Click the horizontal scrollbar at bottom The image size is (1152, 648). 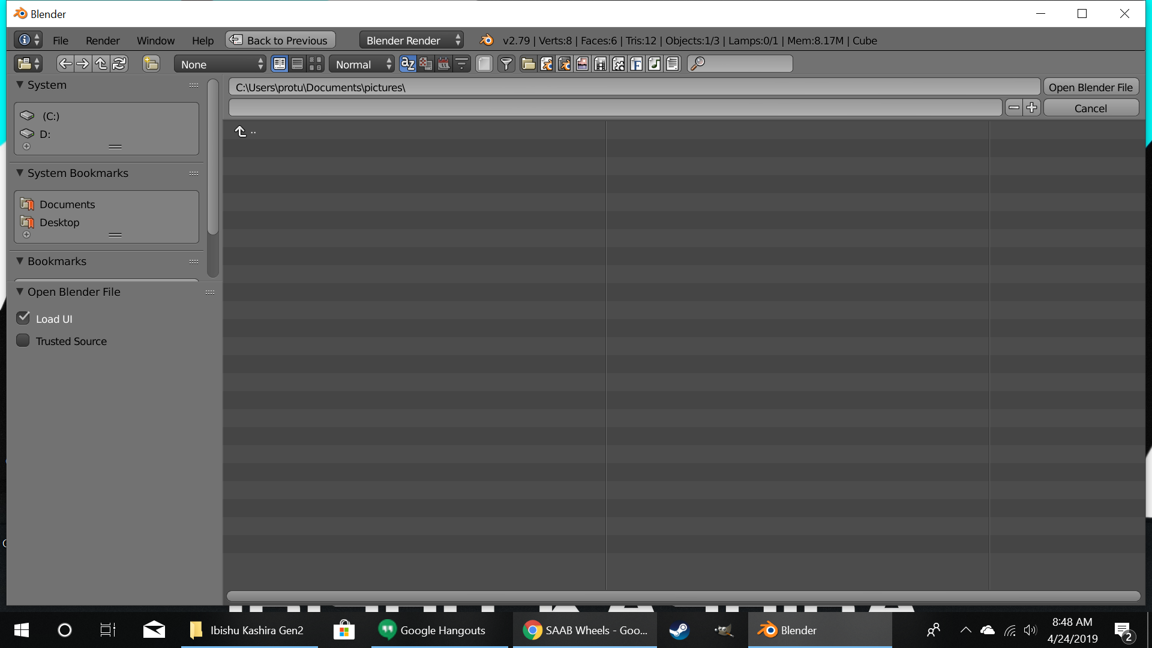pyautogui.click(x=683, y=596)
